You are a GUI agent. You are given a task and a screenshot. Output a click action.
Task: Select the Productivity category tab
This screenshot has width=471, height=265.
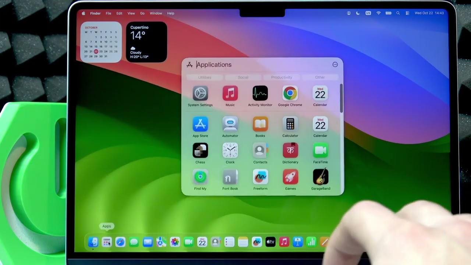click(x=281, y=77)
